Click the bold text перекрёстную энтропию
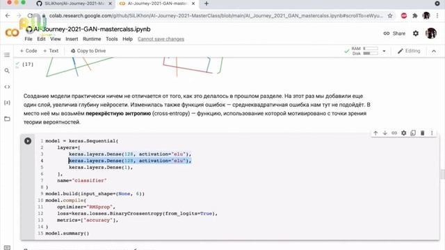445x250 pixels. [118, 113]
